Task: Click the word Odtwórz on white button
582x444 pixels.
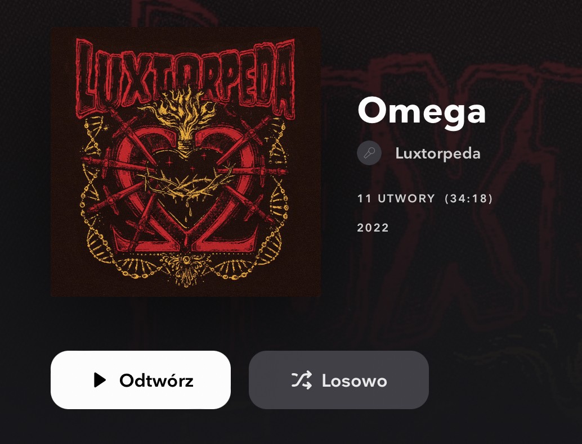Action: tap(156, 380)
